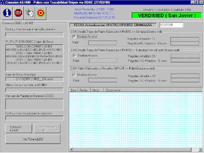Screen dimensions: 204x153
Task: Click the horizontal scrollbar left arrow
Action: (71, 150)
